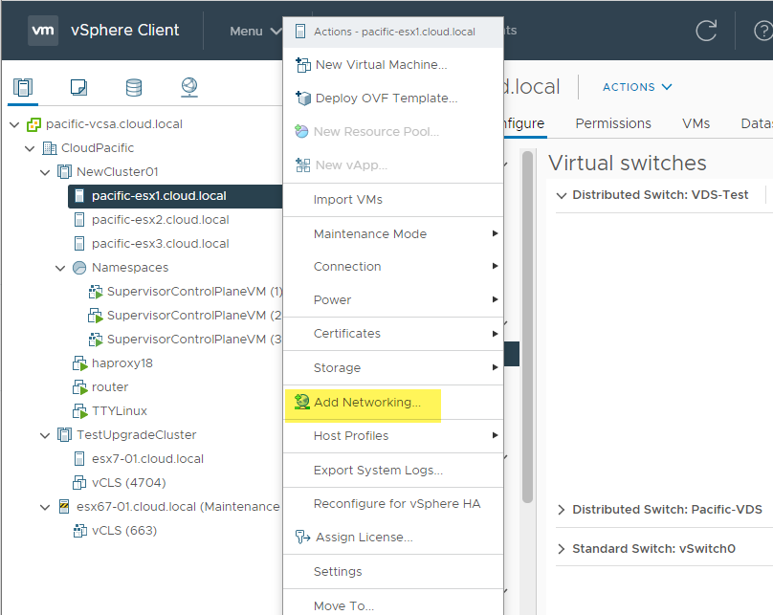Click the vCLS (4704) VM icon
The image size is (773, 615).
[x=79, y=482]
